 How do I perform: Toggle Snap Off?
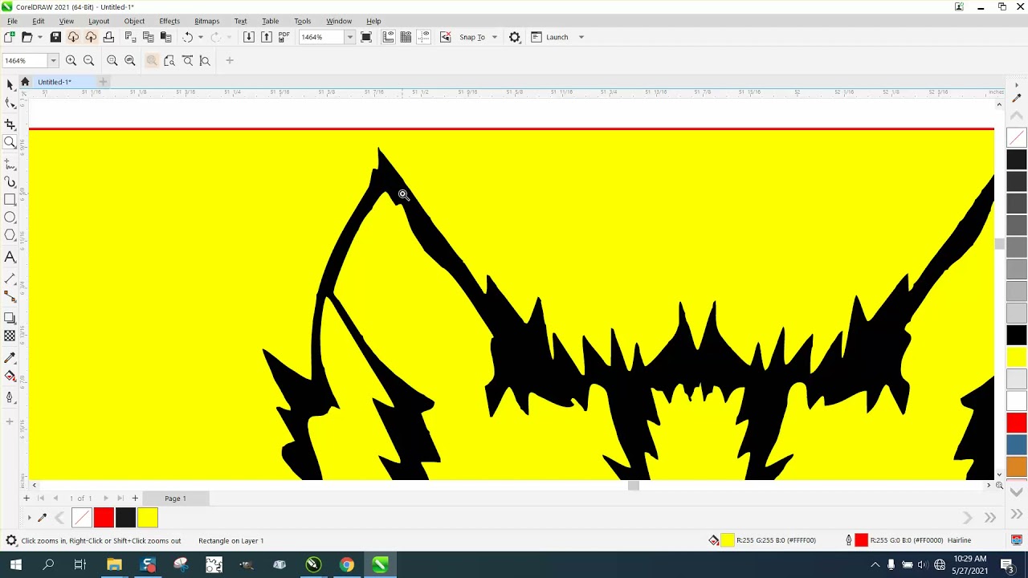click(445, 37)
